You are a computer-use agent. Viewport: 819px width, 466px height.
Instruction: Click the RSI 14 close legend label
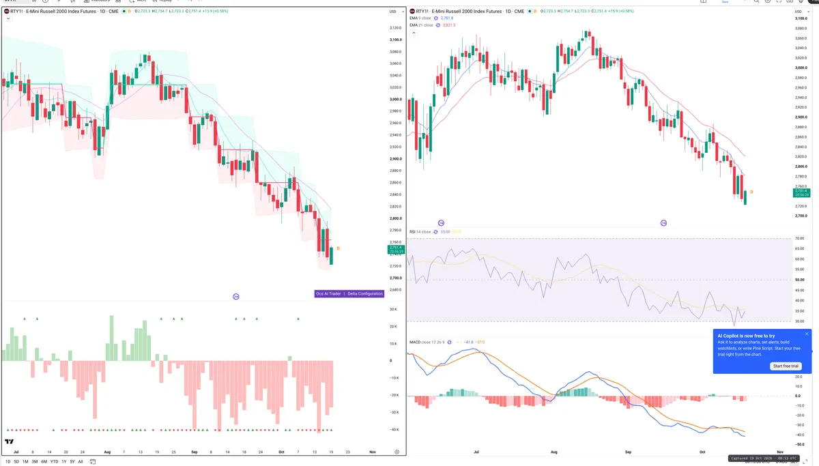coord(420,232)
